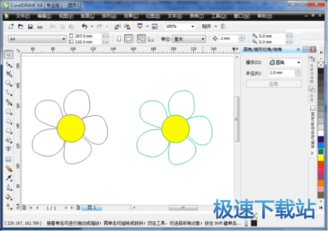Select the Crop tool
Screen dimensions: 328x231
point(8,73)
